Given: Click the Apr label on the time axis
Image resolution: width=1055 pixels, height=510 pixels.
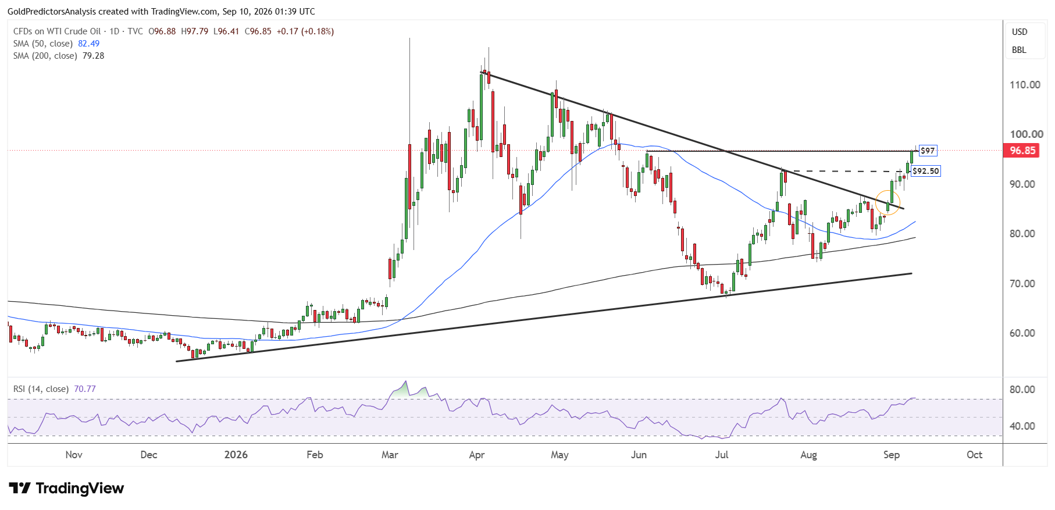Looking at the screenshot, I should [x=477, y=455].
